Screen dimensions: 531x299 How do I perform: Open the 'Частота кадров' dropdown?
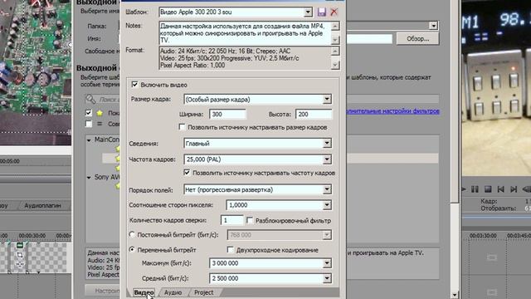tap(327, 159)
